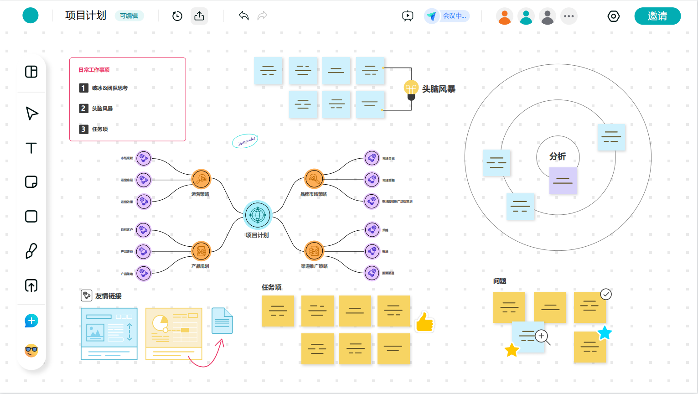Click the 任务项 section heading
This screenshot has width=698, height=394.
pyautogui.click(x=272, y=287)
